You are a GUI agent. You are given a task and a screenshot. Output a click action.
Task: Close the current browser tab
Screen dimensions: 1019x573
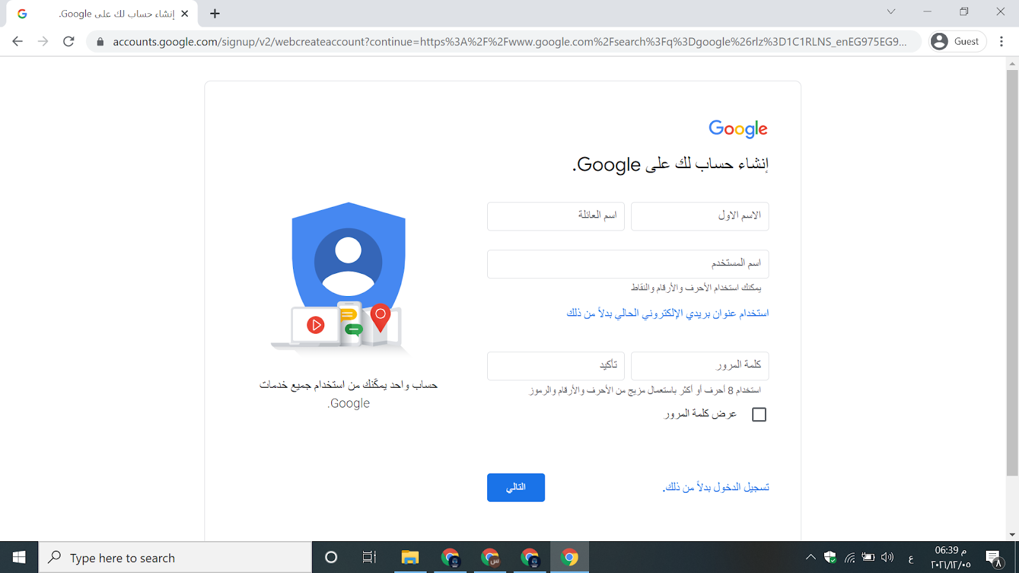pyautogui.click(x=185, y=13)
